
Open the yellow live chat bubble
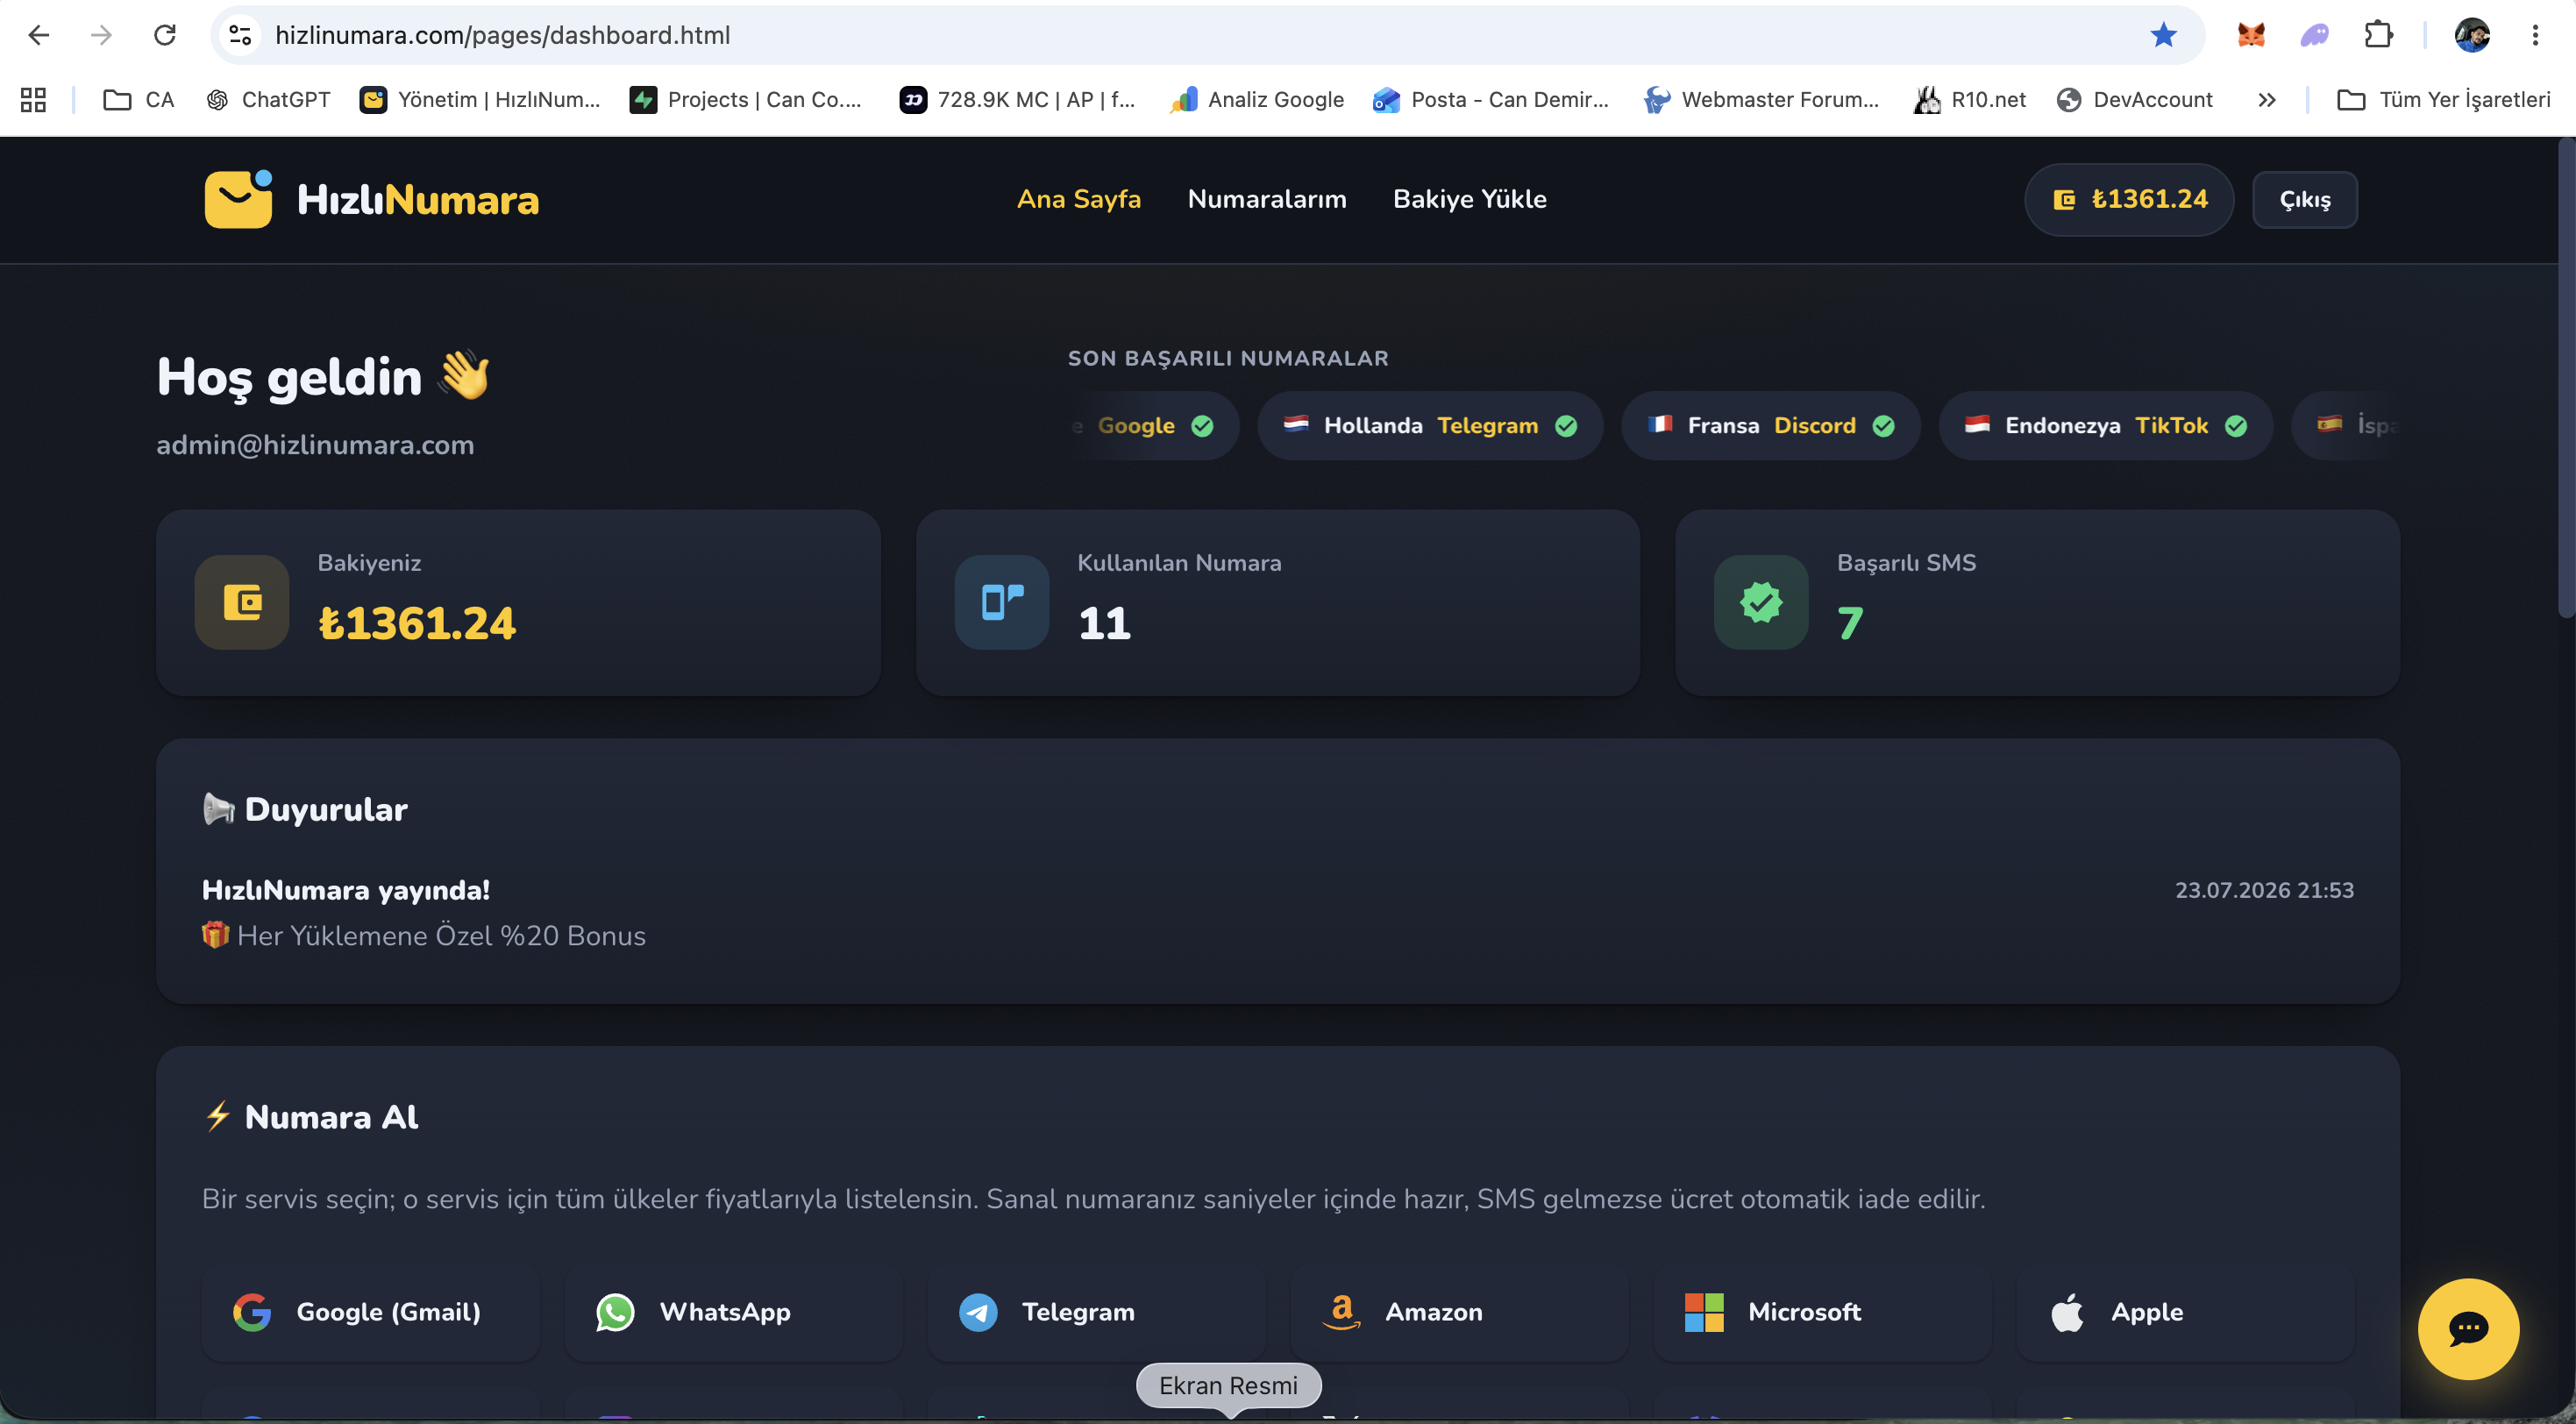coord(2468,1329)
